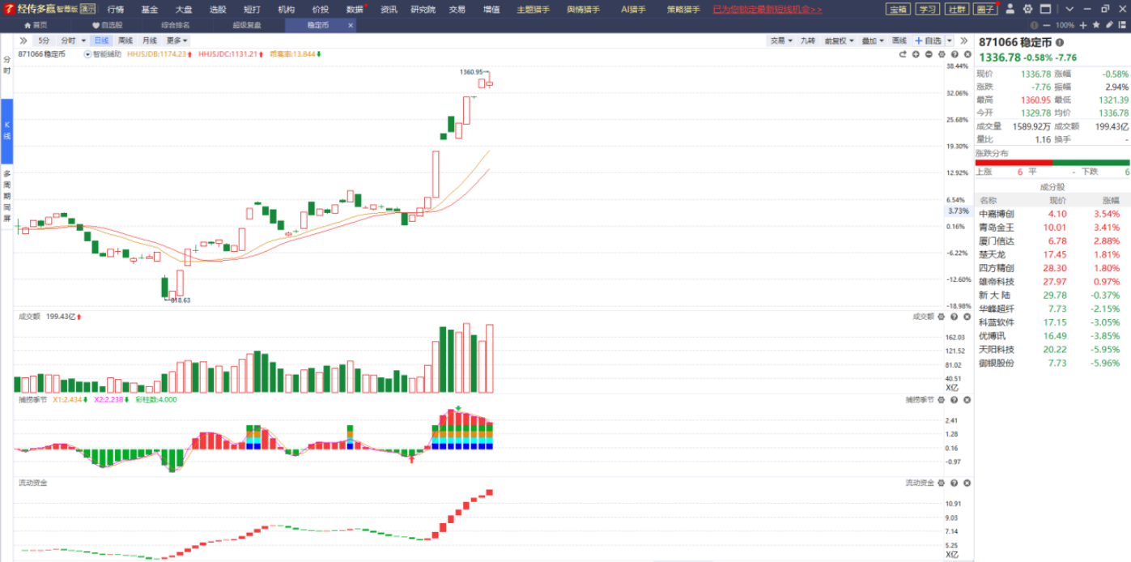Expand the 叠加 overlay dropdown
Screen dimensions: 1131x562
870,40
